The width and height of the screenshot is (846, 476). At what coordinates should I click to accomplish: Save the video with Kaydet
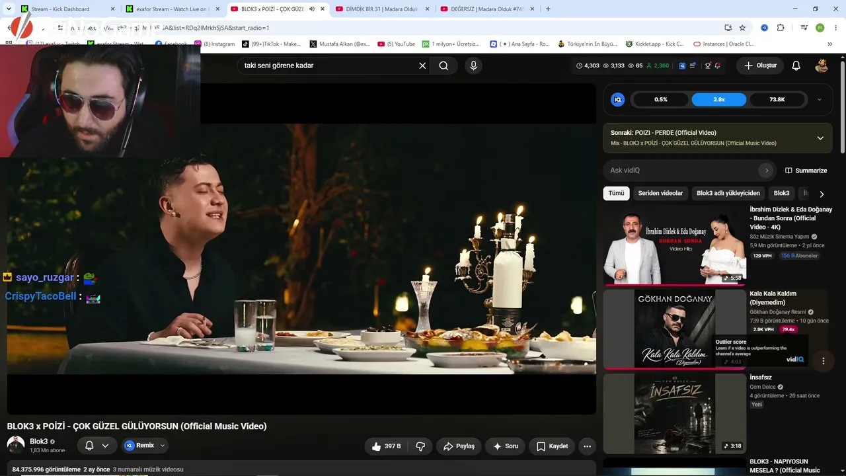click(x=553, y=446)
